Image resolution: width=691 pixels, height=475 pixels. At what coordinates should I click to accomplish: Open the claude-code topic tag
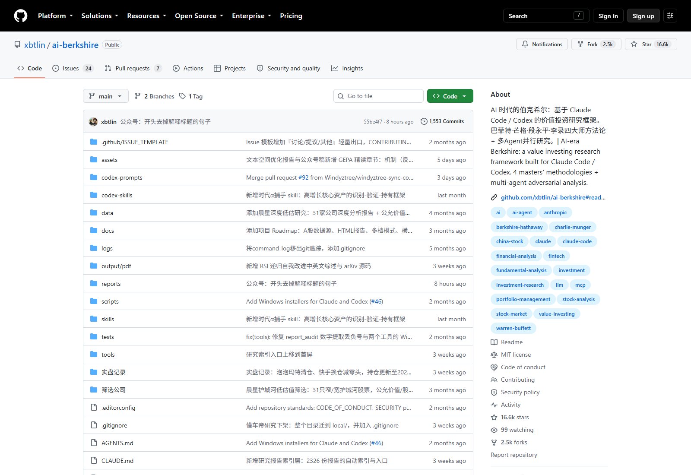(x=577, y=241)
